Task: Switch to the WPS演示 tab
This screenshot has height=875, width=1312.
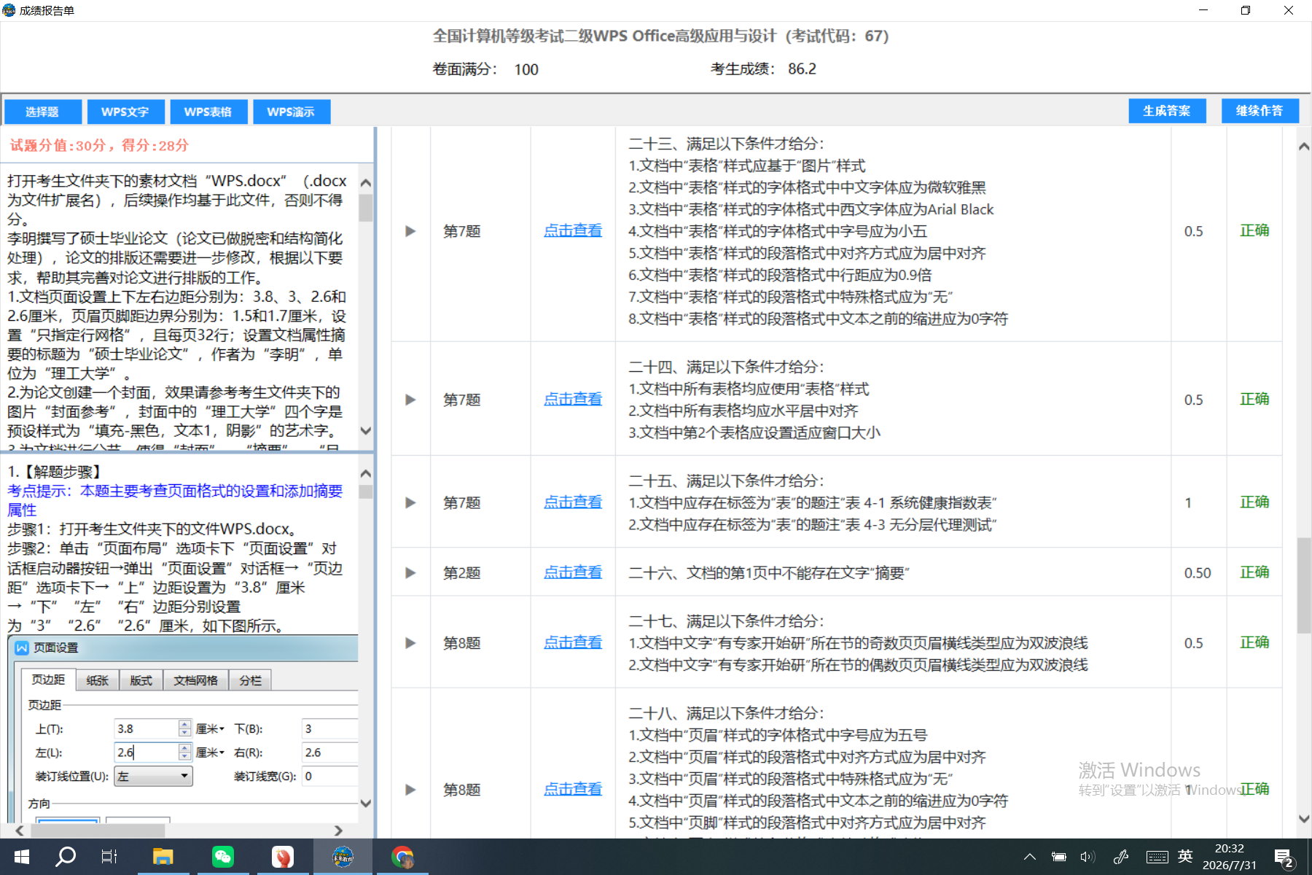Action: 292,112
